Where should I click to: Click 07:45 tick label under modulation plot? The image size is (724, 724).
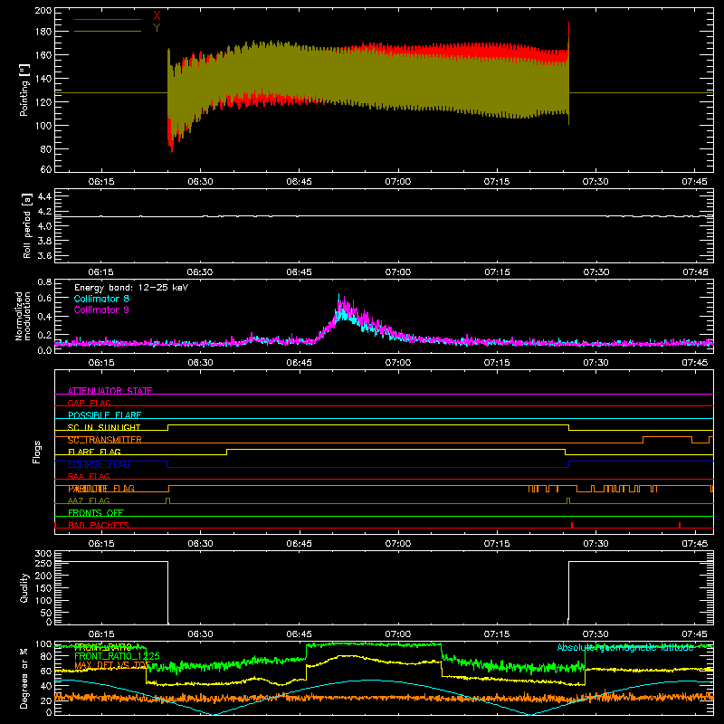point(694,363)
